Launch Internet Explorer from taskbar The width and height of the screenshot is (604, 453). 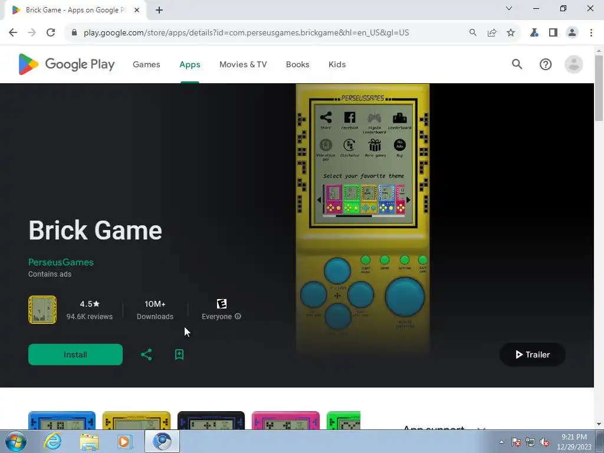pos(52,441)
